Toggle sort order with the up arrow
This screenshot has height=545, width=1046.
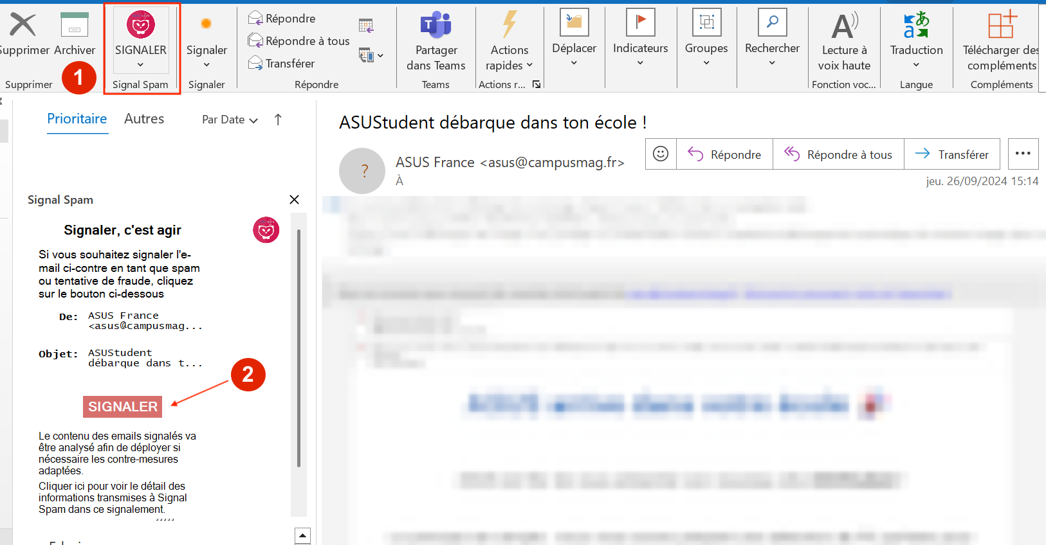click(278, 120)
